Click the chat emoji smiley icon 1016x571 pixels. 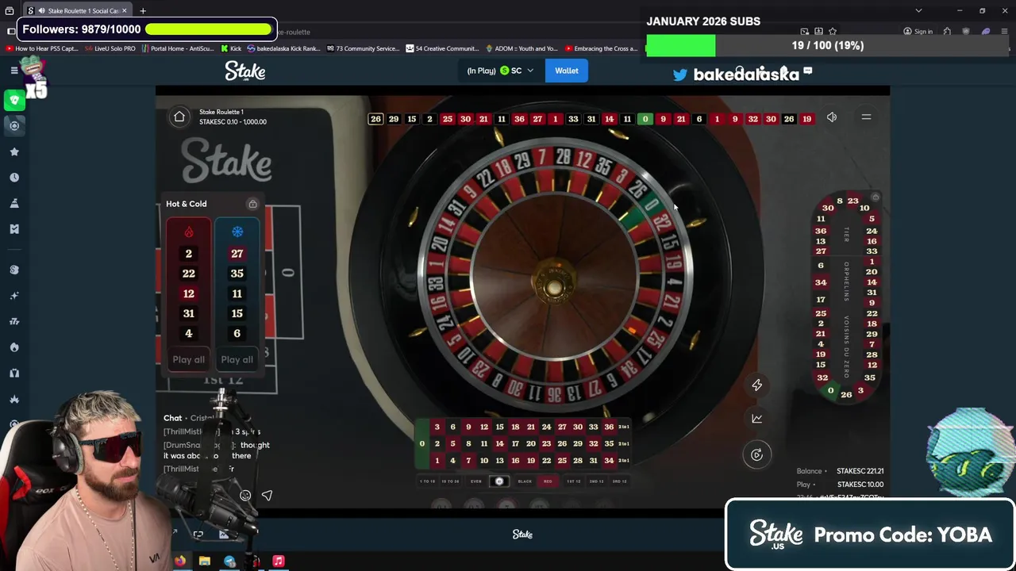click(x=245, y=496)
